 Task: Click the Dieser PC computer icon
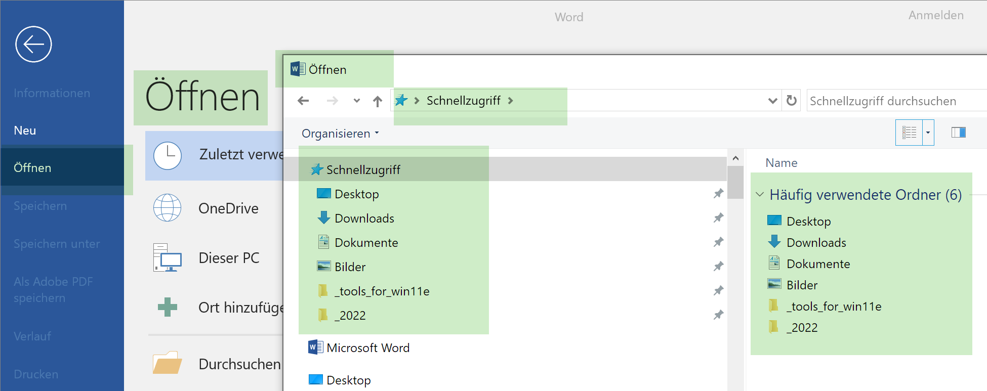[x=168, y=258]
